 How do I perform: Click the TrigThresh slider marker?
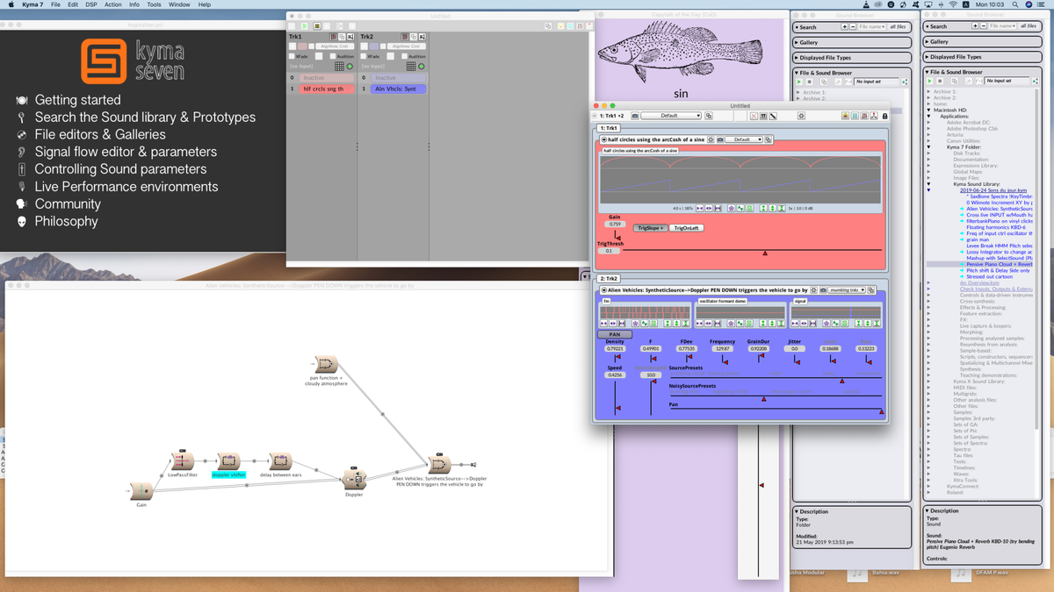765,253
